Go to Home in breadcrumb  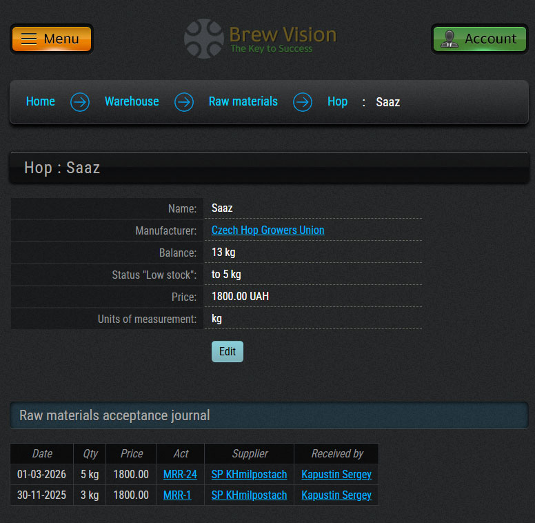(41, 101)
